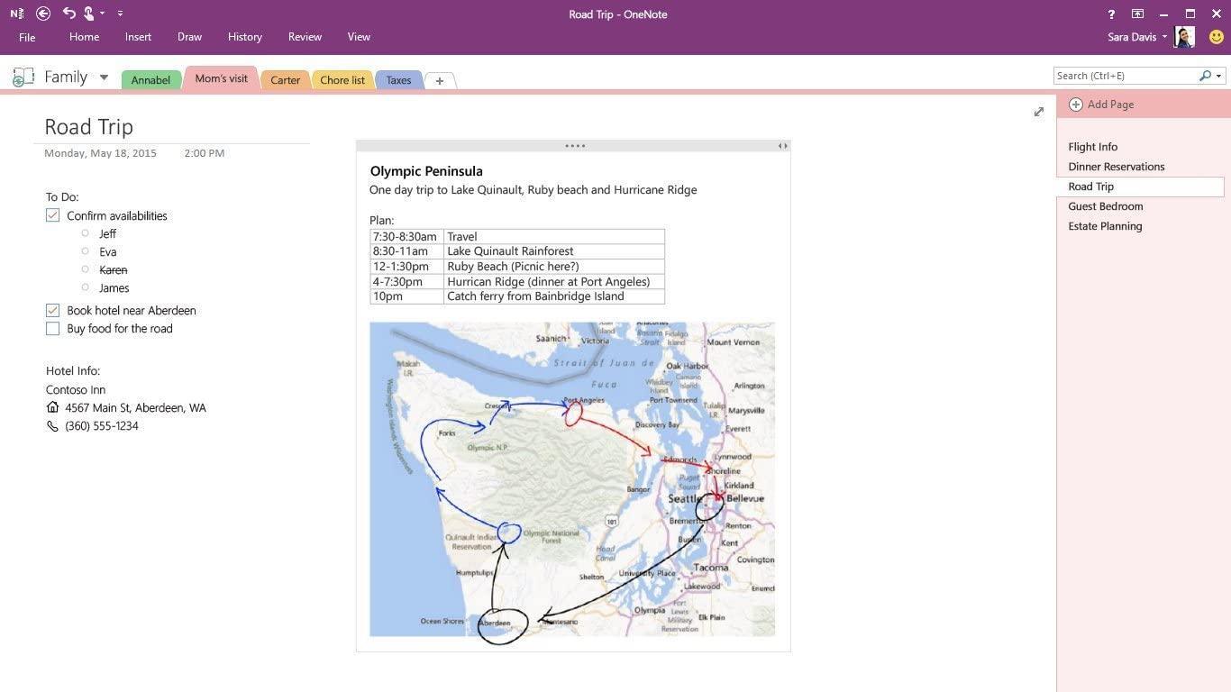Image resolution: width=1231 pixels, height=692 pixels.
Task: Uncheck the Book hotel near Aberdeen box
Action: coord(52,310)
